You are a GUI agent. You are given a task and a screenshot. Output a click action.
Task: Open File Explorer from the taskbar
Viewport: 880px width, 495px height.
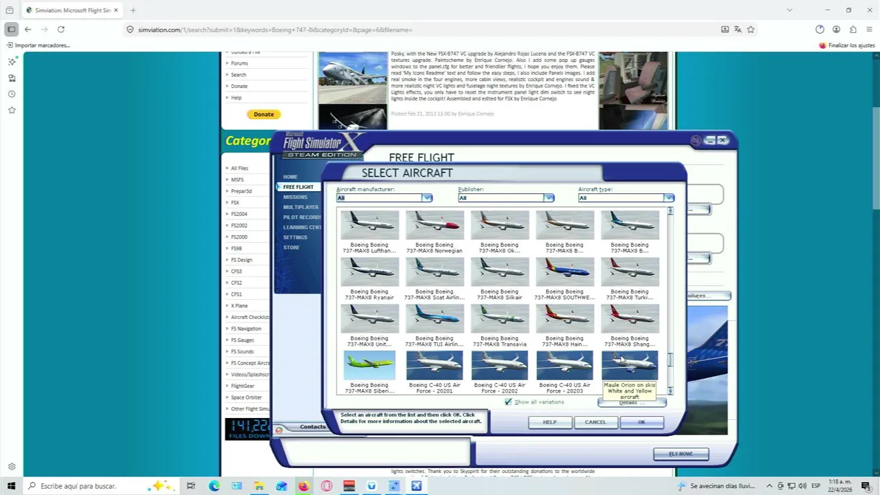pyautogui.click(x=259, y=486)
